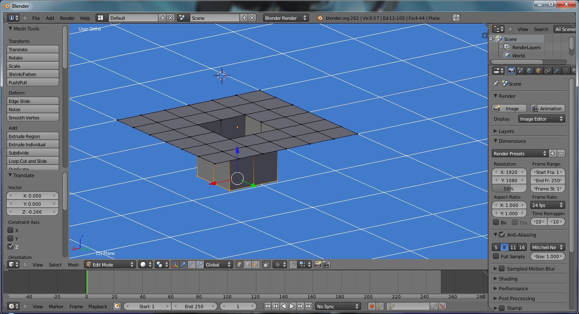Open the File menu

point(36,18)
